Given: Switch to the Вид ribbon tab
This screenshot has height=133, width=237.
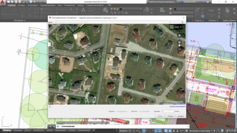Looking at the screenshot, I should click(x=60, y=5).
